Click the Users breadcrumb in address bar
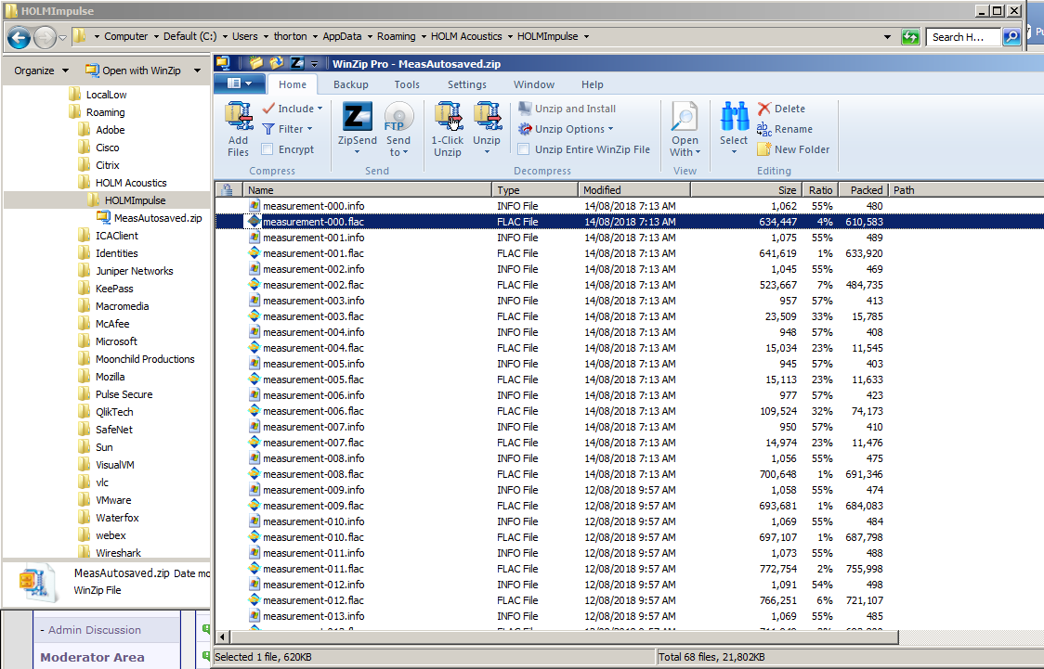Screen dimensions: 1044x669 pos(245,36)
